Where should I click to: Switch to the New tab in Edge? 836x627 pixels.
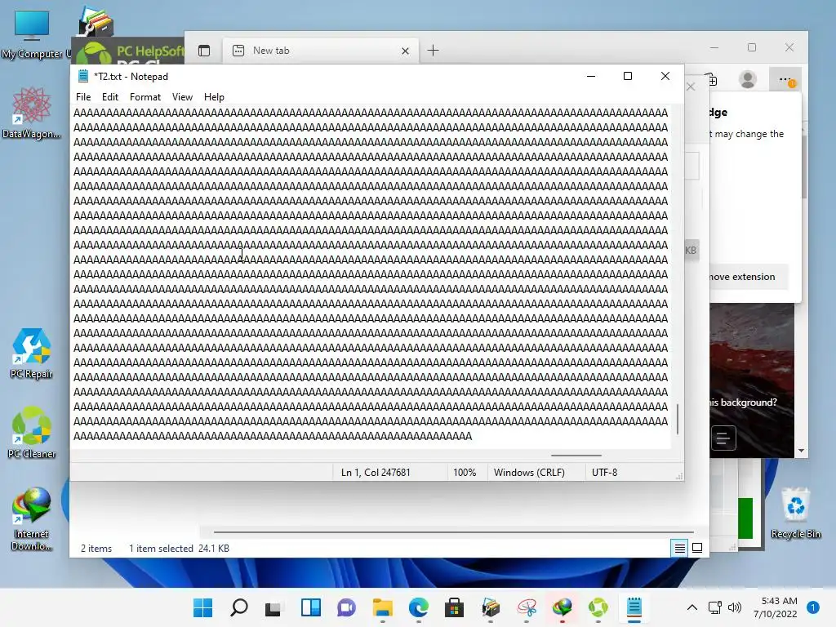pos(320,51)
